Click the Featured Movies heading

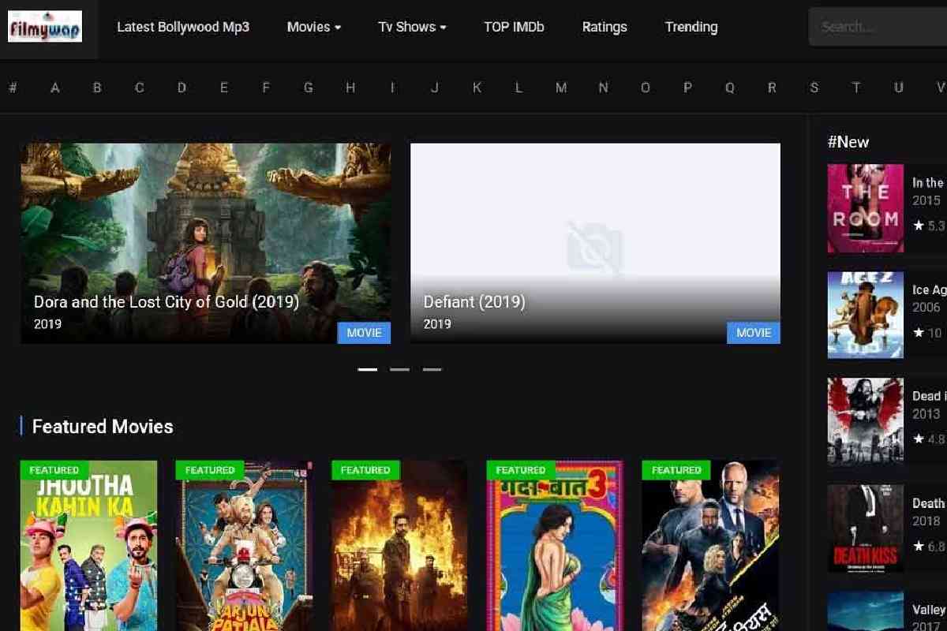coord(103,427)
